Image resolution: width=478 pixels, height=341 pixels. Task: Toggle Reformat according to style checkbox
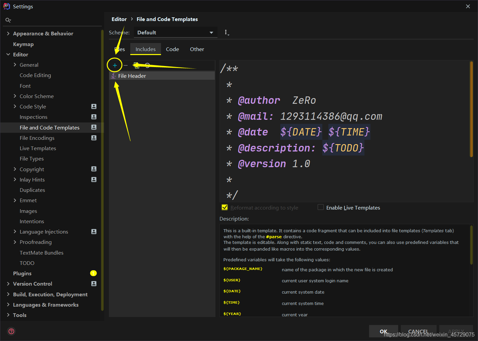pos(225,207)
